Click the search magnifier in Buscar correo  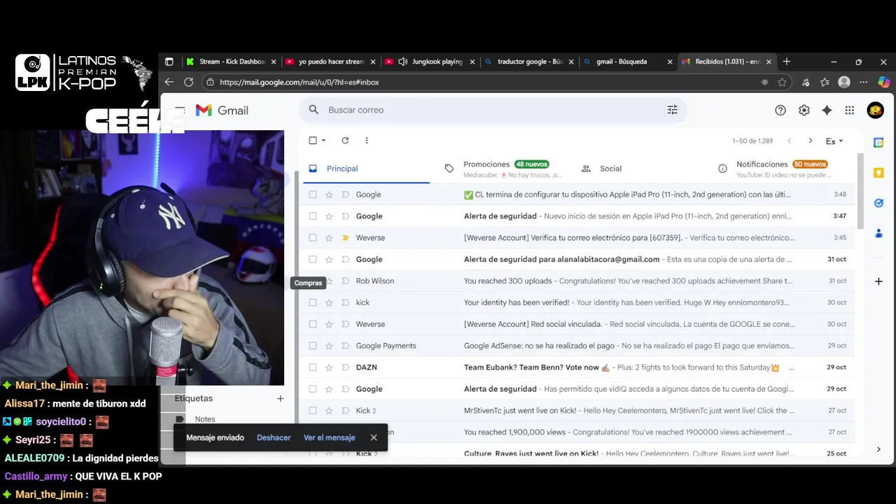click(x=314, y=110)
